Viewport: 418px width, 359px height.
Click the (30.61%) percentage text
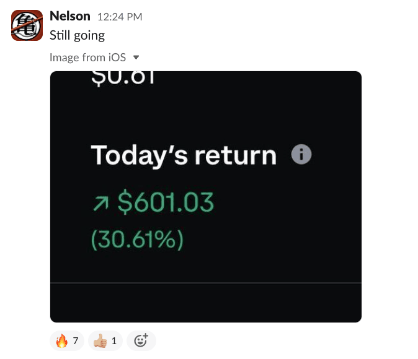pos(137,240)
